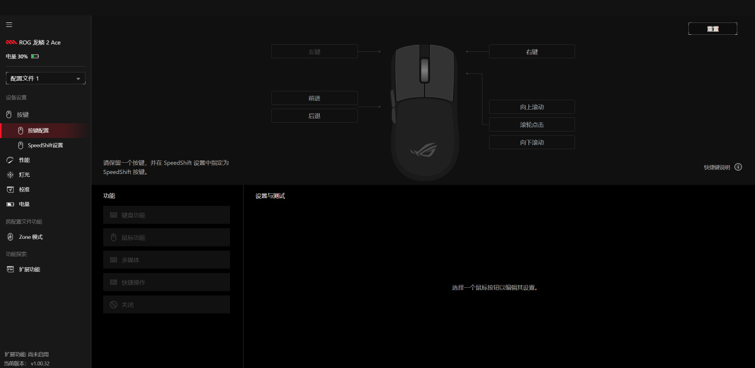The image size is (755, 368).
Task: Click the ROG logo beside 龙鳞 2 Ace
Action: (11, 42)
